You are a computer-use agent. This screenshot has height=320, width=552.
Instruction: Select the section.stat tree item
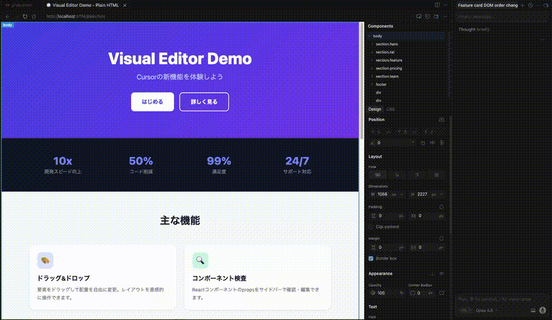(x=385, y=52)
